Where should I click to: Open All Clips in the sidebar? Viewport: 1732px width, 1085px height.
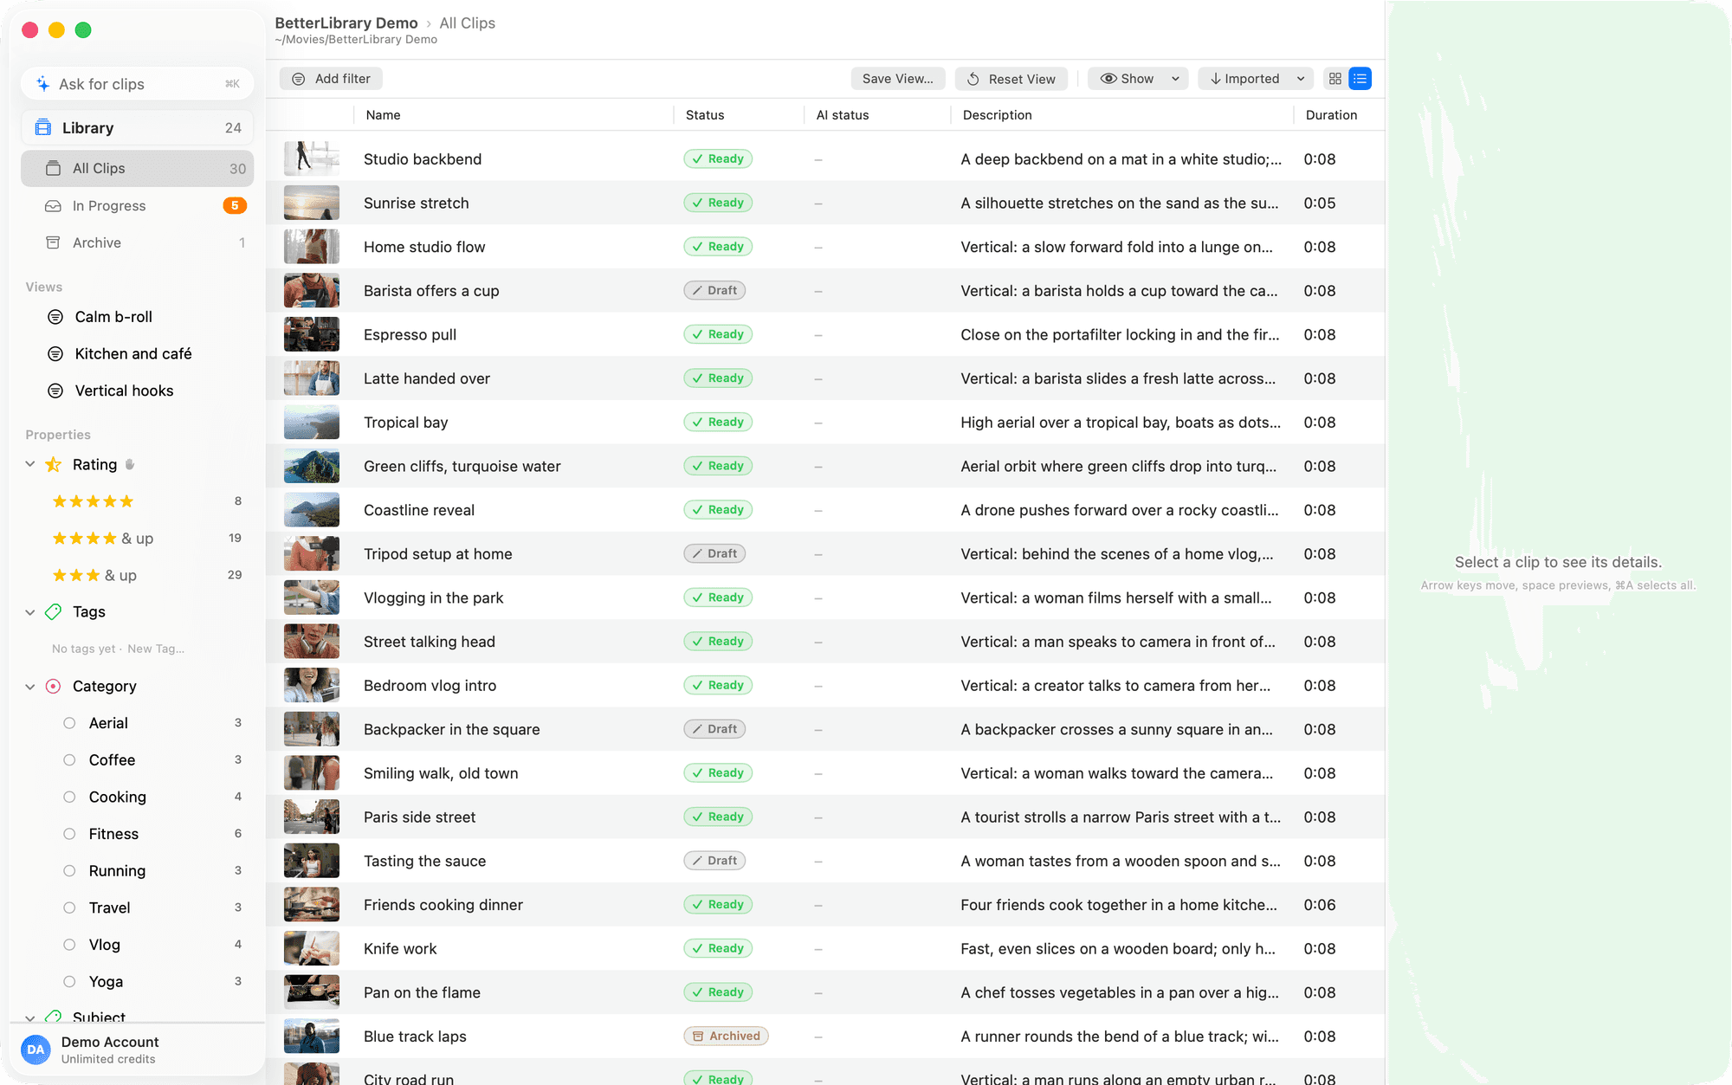[x=137, y=168]
